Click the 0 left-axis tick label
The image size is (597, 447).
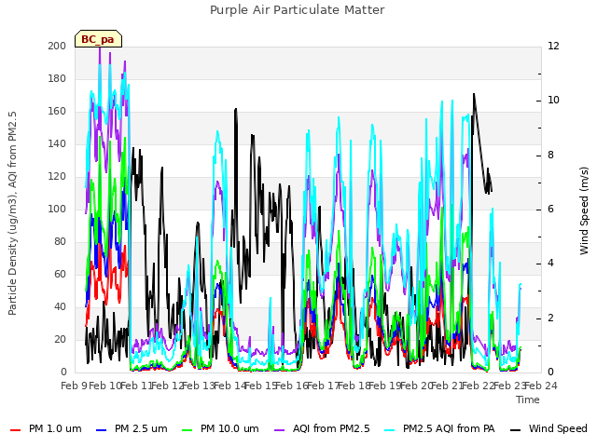point(63,372)
